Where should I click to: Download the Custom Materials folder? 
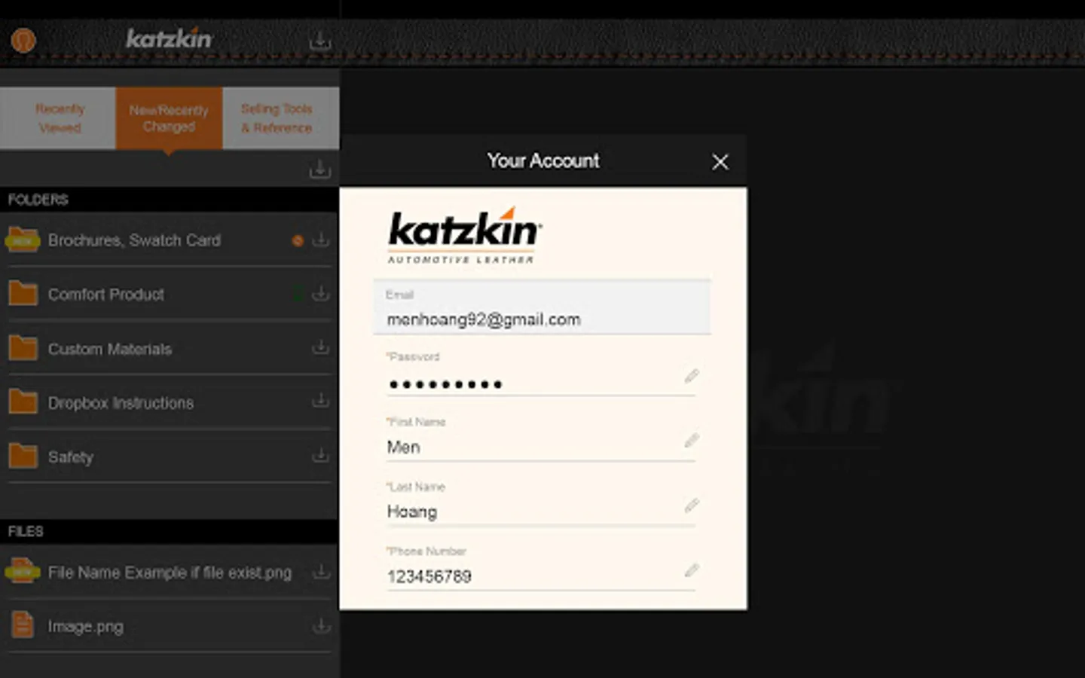coord(321,347)
